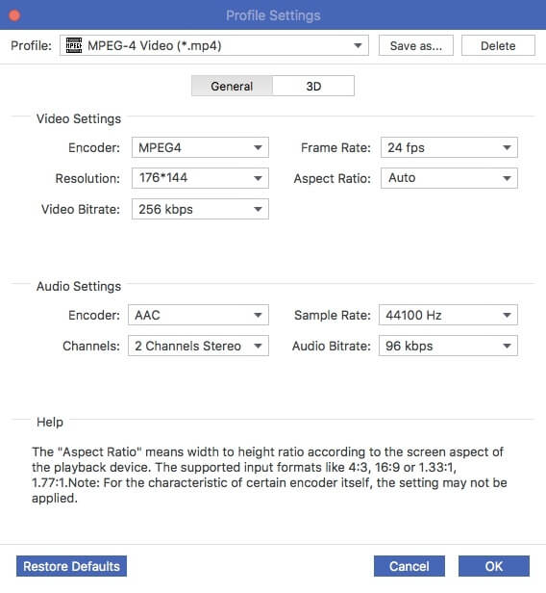Open the Sample Rate 44100 Hz dropdown
This screenshot has height=593, width=546.
pyautogui.click(x=448, y=315)
